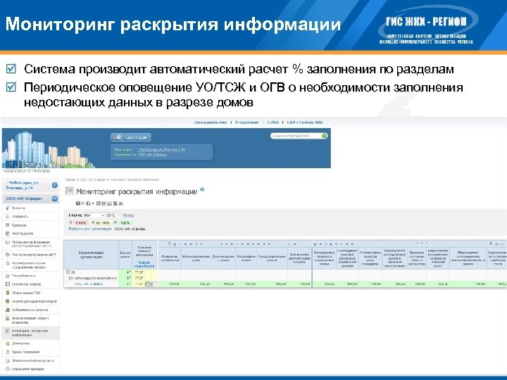Screen dimensions: 507x380
Task: Open the Законодательство top link
Action: 211,122
